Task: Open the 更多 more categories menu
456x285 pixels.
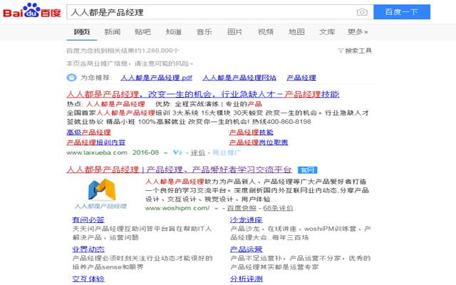Action: [358, 31]
